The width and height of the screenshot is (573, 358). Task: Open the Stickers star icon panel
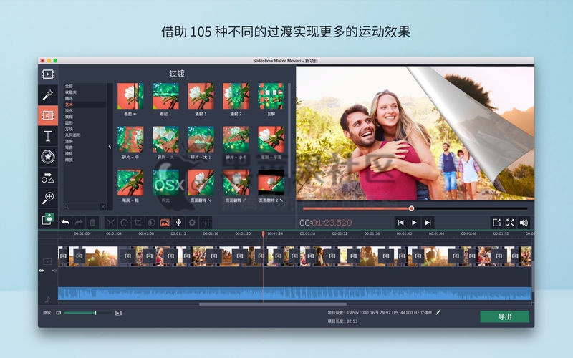tap(48, 157)
